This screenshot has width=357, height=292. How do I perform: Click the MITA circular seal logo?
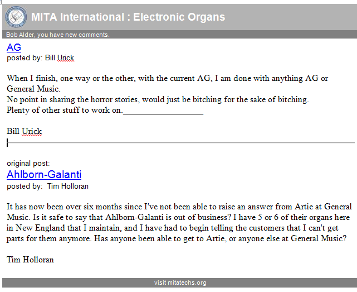click(x=16, y=17)
